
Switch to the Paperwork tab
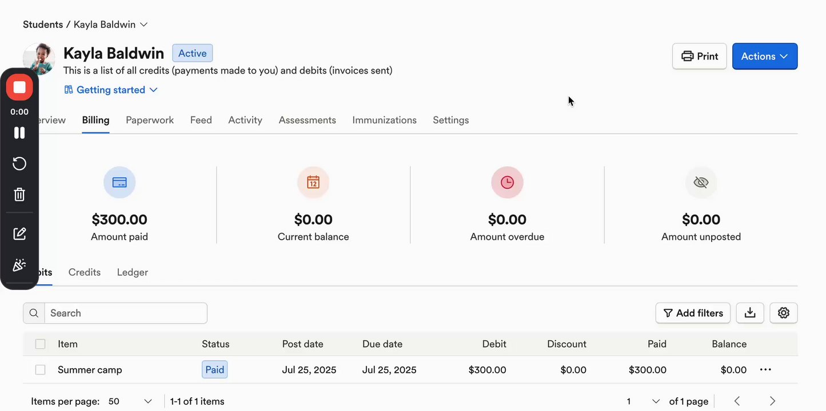coord(150,120)
